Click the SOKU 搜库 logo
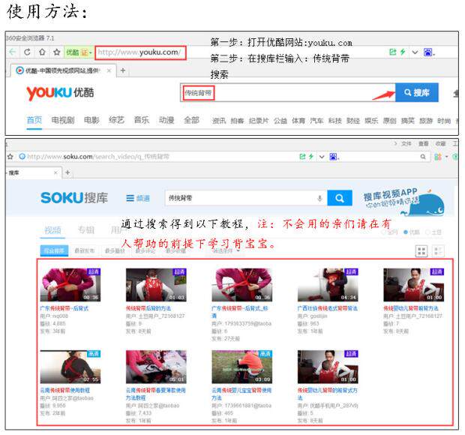This screenshot has width=465, height=435. pyautogui.click(x=74, y=198)
